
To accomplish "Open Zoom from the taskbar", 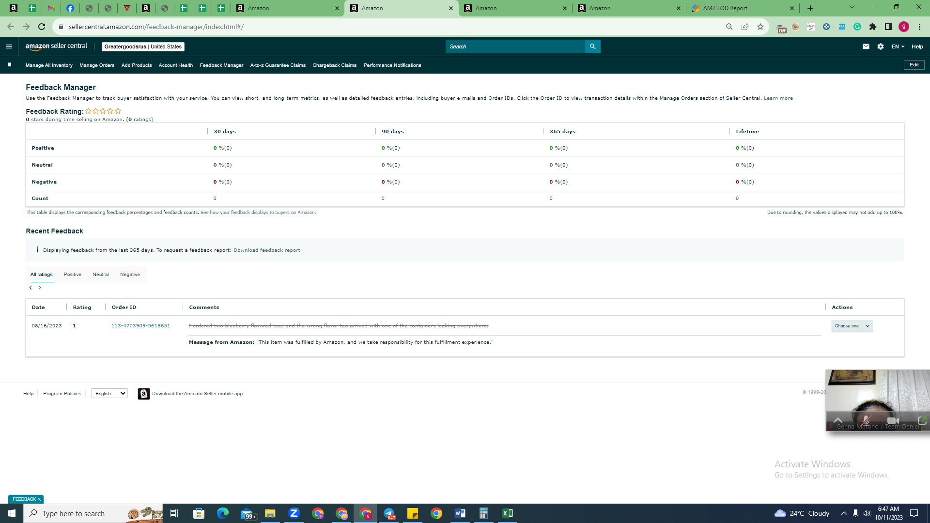I will click(x=294, y=513).
